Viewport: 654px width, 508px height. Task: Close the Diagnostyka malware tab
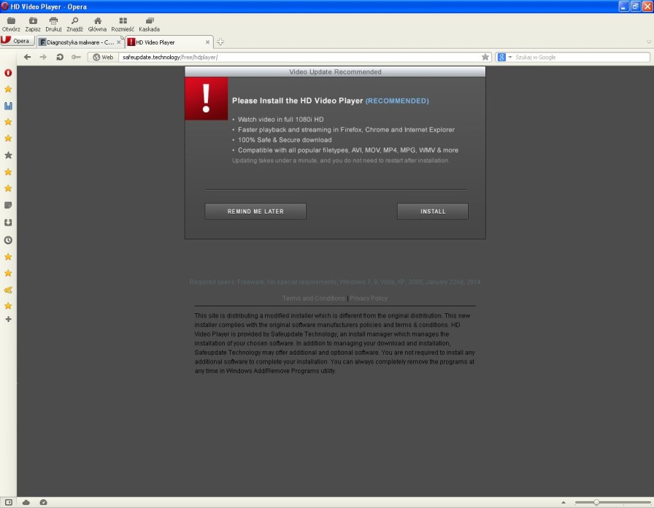119,42
